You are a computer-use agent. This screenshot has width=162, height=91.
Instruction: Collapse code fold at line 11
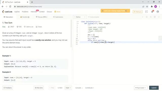coord(78,40)
